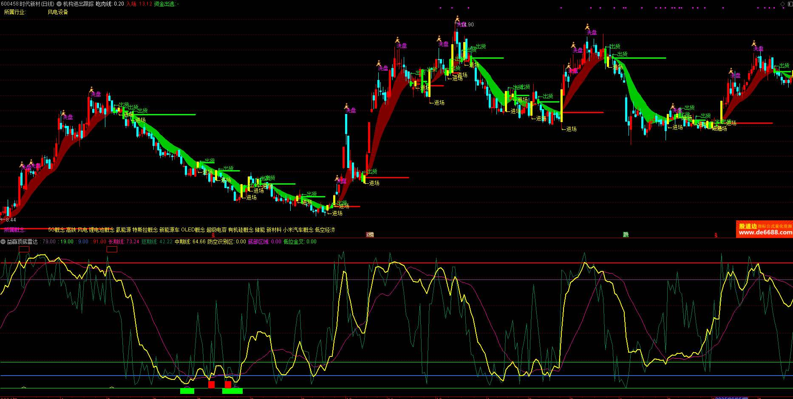Click the red S marker under 超级电容
Viewport: 793px width, 399px height.
pyautogui.click(x=213, y=235)
